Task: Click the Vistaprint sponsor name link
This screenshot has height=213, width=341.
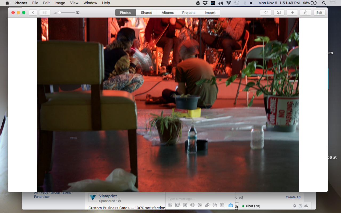Action: [108, 196]
